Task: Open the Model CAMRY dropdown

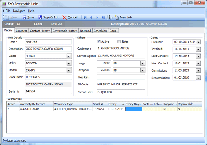Action: coord(69,70)
